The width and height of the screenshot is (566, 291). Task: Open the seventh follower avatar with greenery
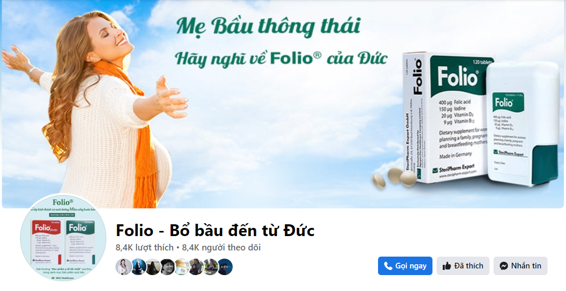tap(210, 267)
